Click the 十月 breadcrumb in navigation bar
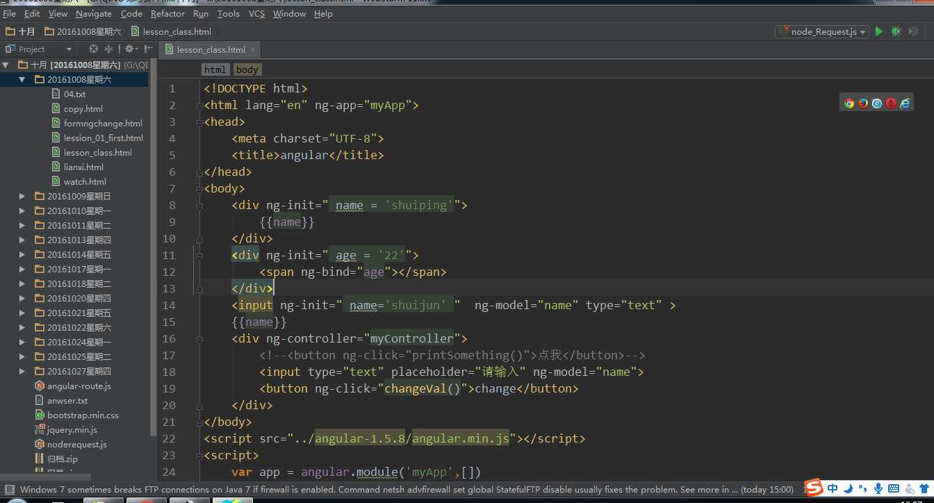The width and height of the screenshot is (934, 503). pyautogui.click(x=20, y=31)
